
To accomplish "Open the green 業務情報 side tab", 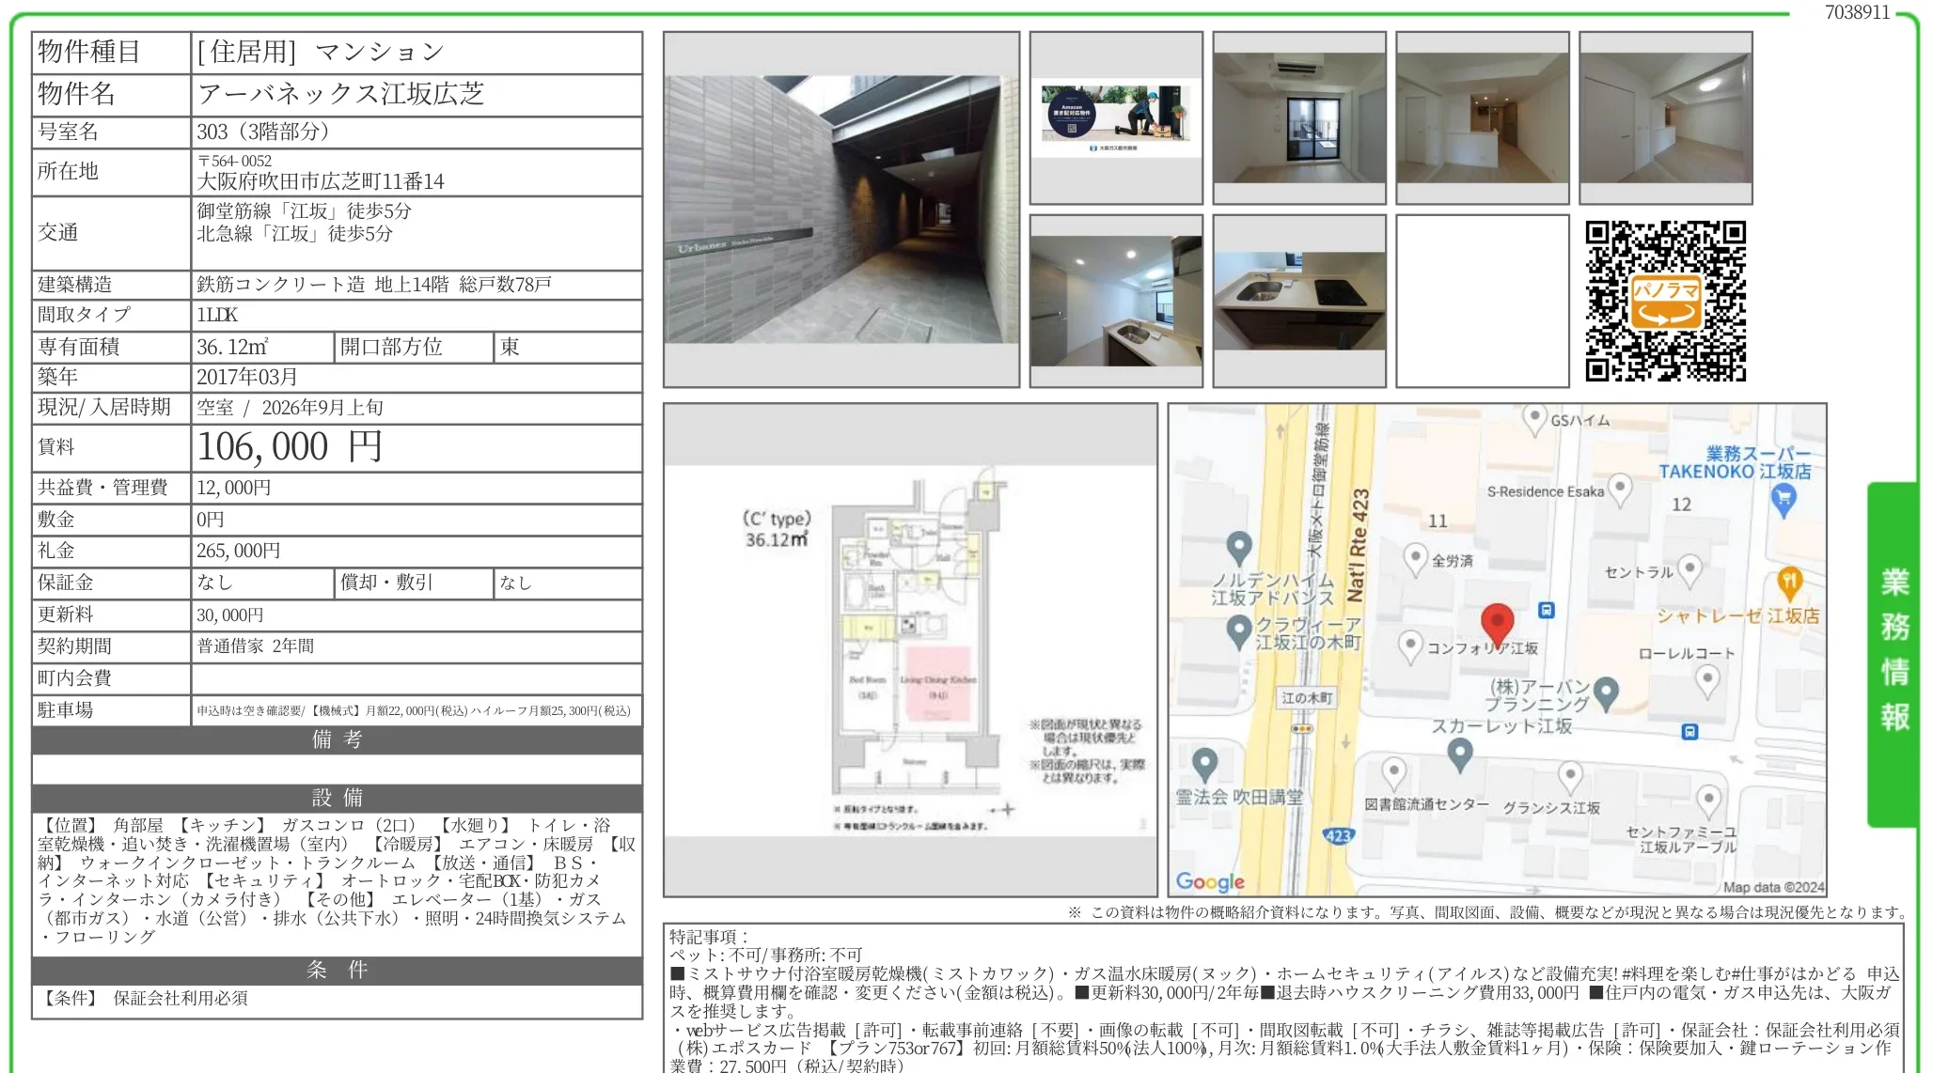I will tap(1892, 654).
